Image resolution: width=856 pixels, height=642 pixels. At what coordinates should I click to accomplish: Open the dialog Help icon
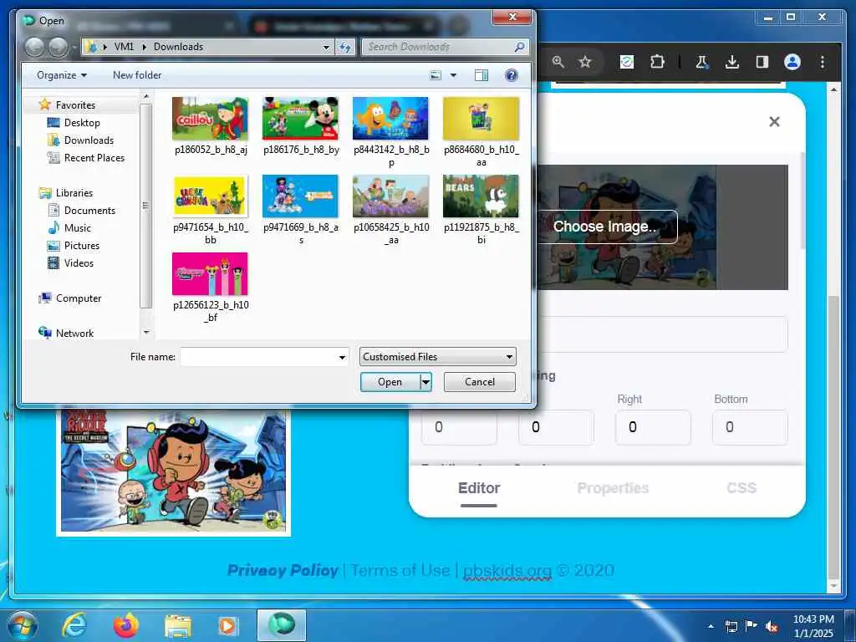(x=512, y=75)
